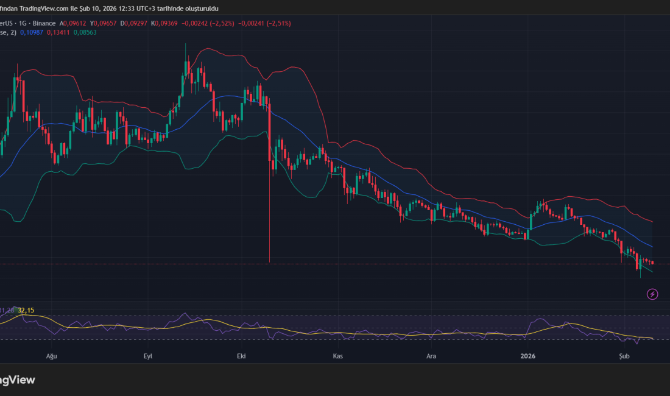Click Şub on the time axis

point(624,356)
